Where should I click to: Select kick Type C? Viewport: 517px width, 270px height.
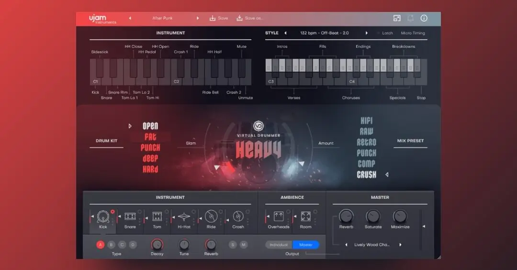(122, 245)
